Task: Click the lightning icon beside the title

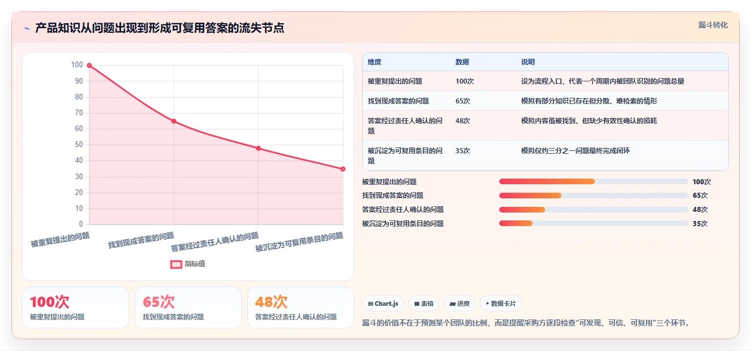Action: [27, 28]
